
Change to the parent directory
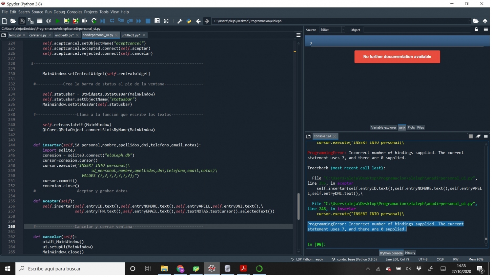[x=485, y=21]
